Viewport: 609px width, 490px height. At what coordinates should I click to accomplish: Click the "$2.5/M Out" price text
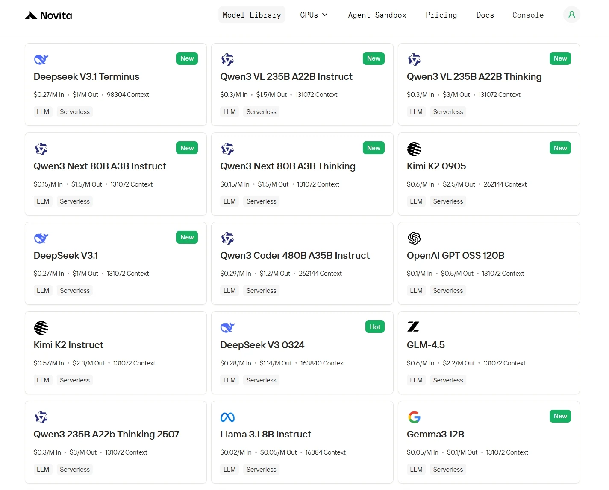[x=459, y=184]
